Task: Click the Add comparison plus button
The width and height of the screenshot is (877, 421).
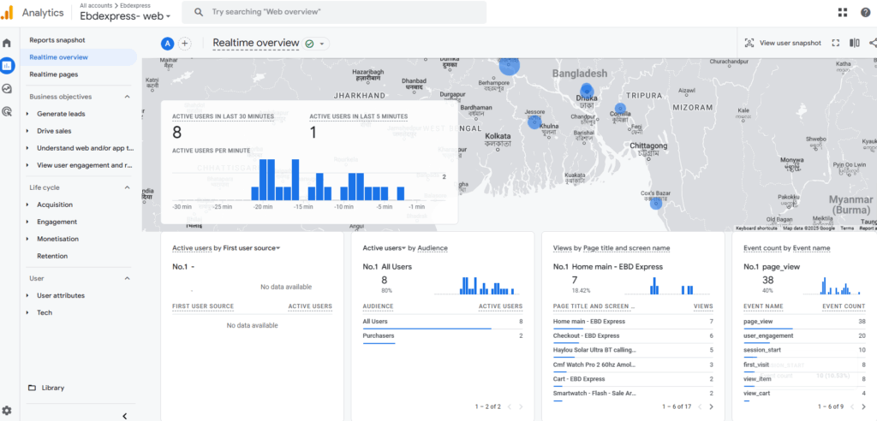Action: (x=184, y=44)
